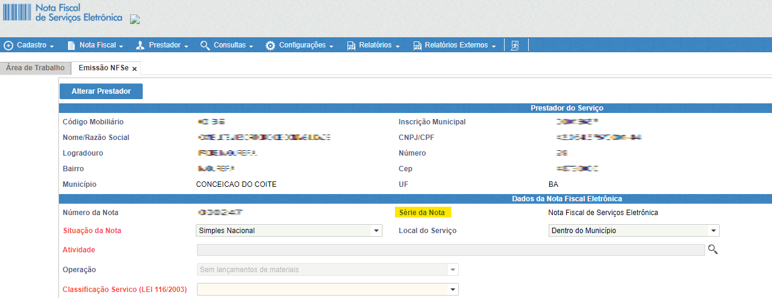Screen dimensions: 772x298
Task: Click the Cep label
Action: click(405, 169)
